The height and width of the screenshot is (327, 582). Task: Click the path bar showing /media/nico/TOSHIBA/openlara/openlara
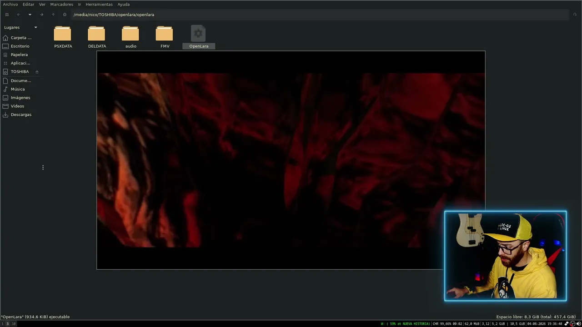[x=319, y=15]
